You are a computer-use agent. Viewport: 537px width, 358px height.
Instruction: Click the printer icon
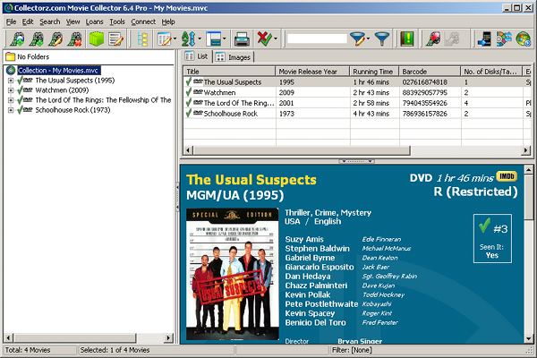pos(242,39)
